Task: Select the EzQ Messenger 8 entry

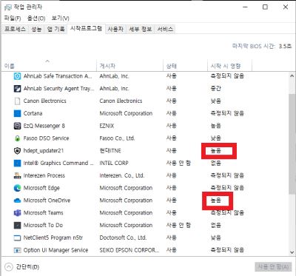Action: pos(44,126)
